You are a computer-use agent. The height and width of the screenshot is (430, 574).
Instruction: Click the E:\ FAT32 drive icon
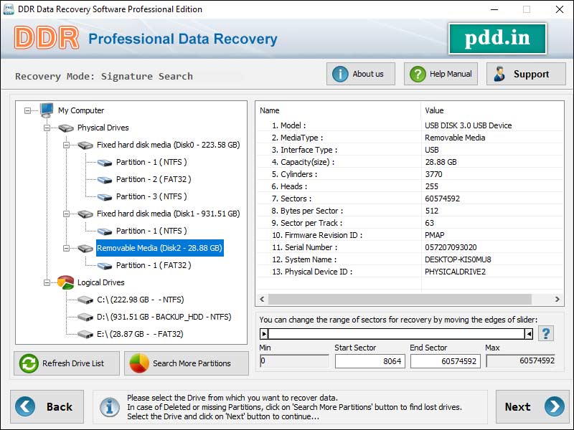(x=85, y=334)
